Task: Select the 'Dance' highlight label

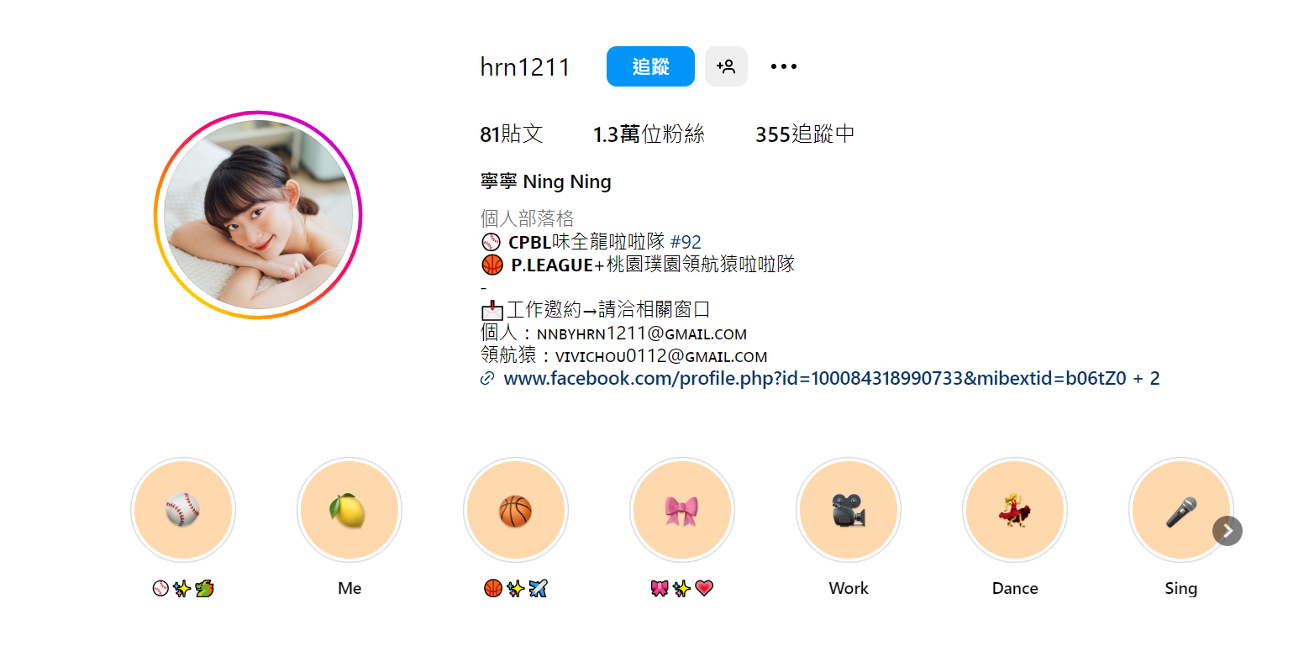Action: tap(1015, 588)
